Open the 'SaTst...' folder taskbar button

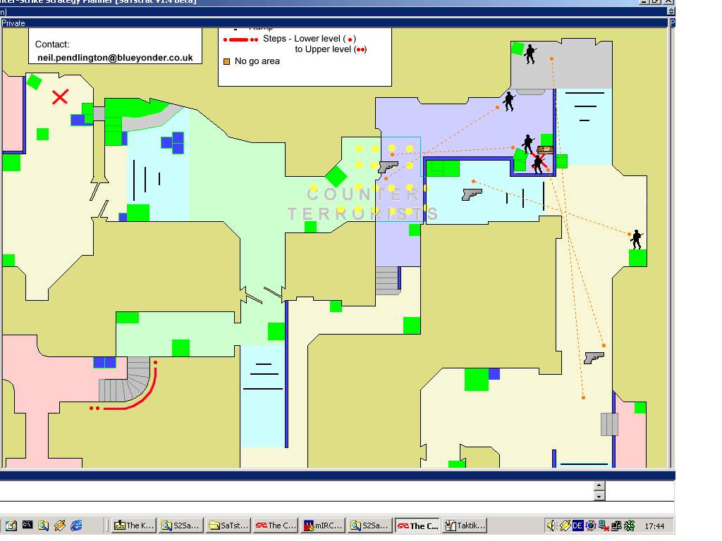tap(228, 526)
